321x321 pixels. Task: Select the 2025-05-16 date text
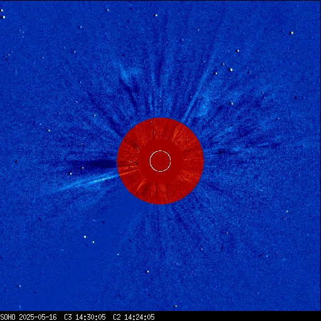click(x=38, y=317)
